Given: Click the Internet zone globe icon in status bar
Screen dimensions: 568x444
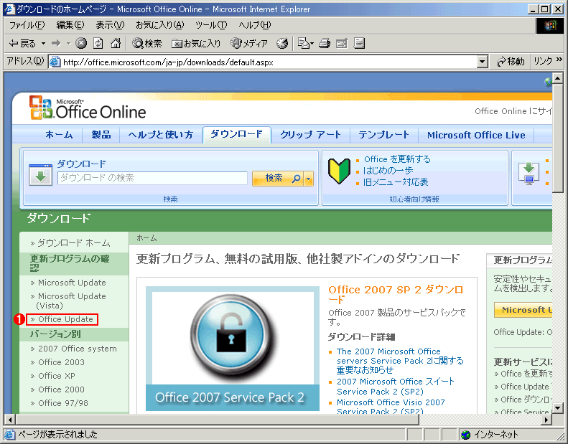Looking at the screenshot, I should [465, 434].
